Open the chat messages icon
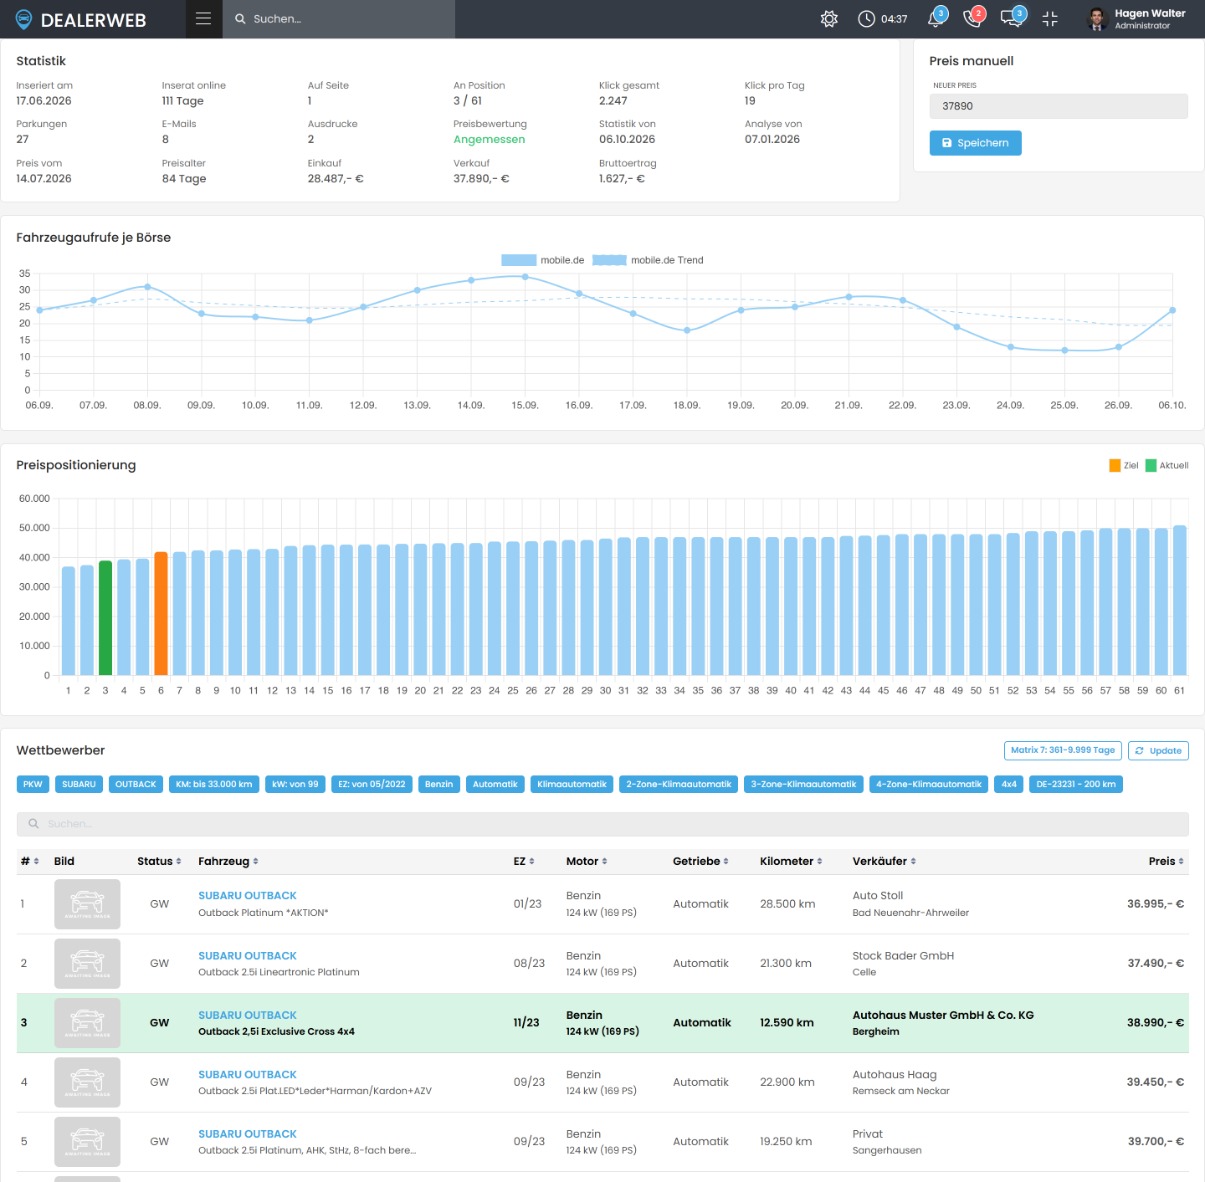1205x1182 pixels. pyautogui.click(x=1012, y=18)
